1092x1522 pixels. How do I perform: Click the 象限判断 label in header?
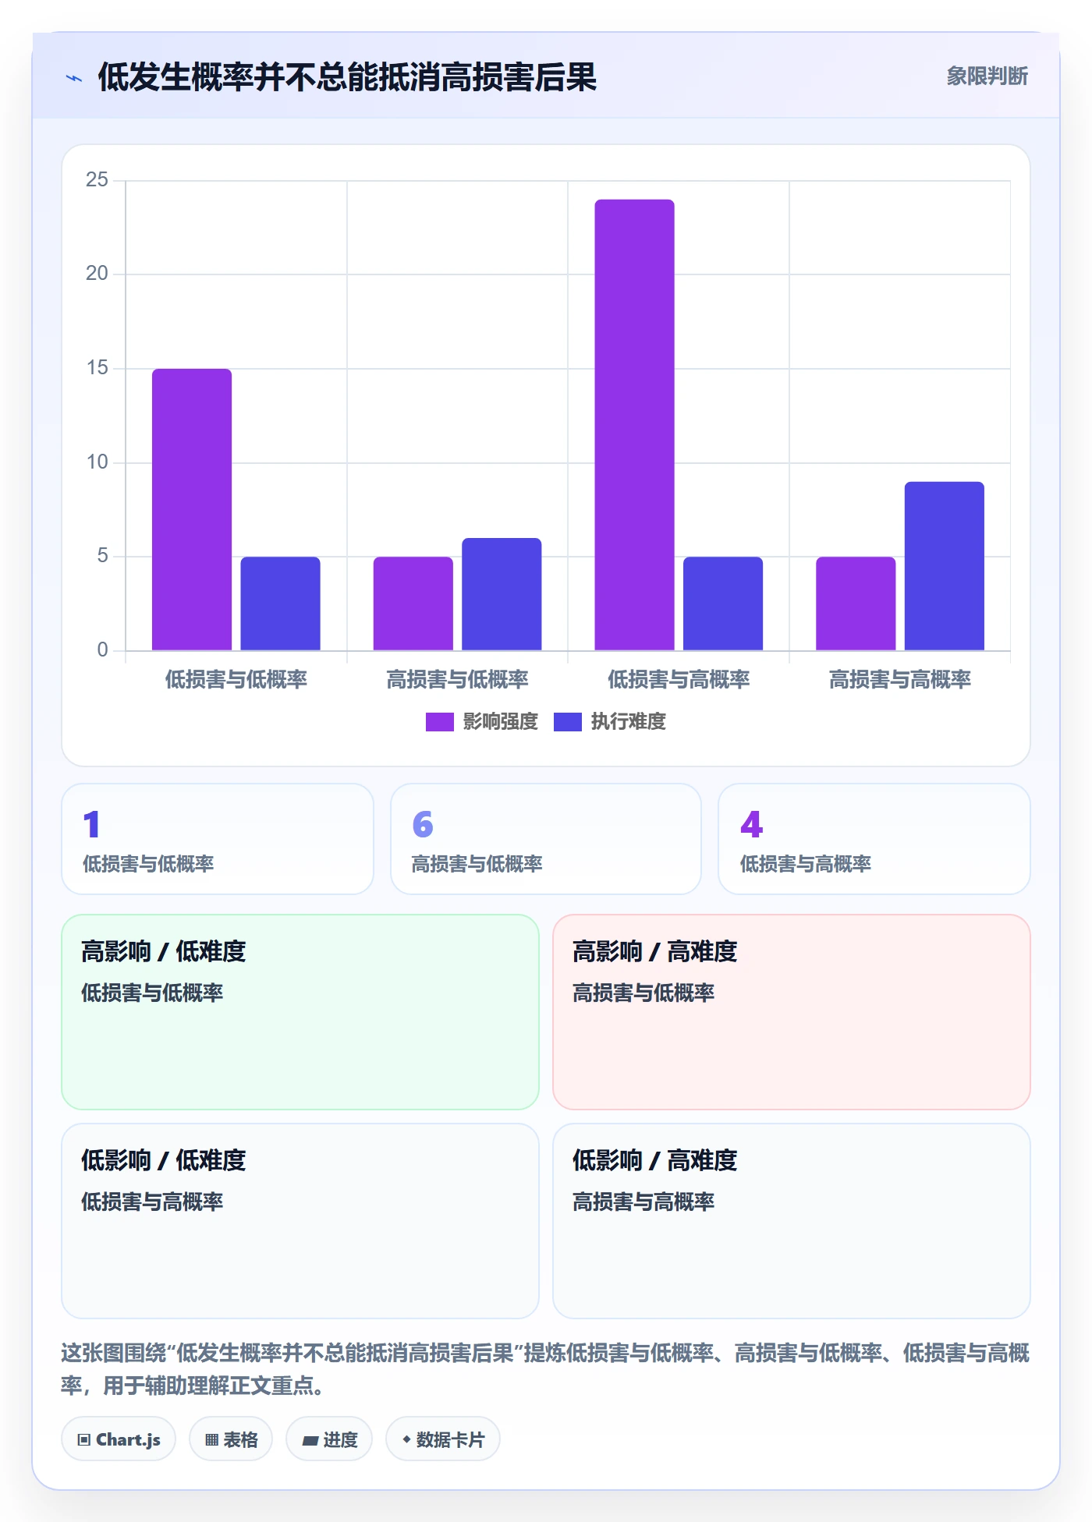987,76
